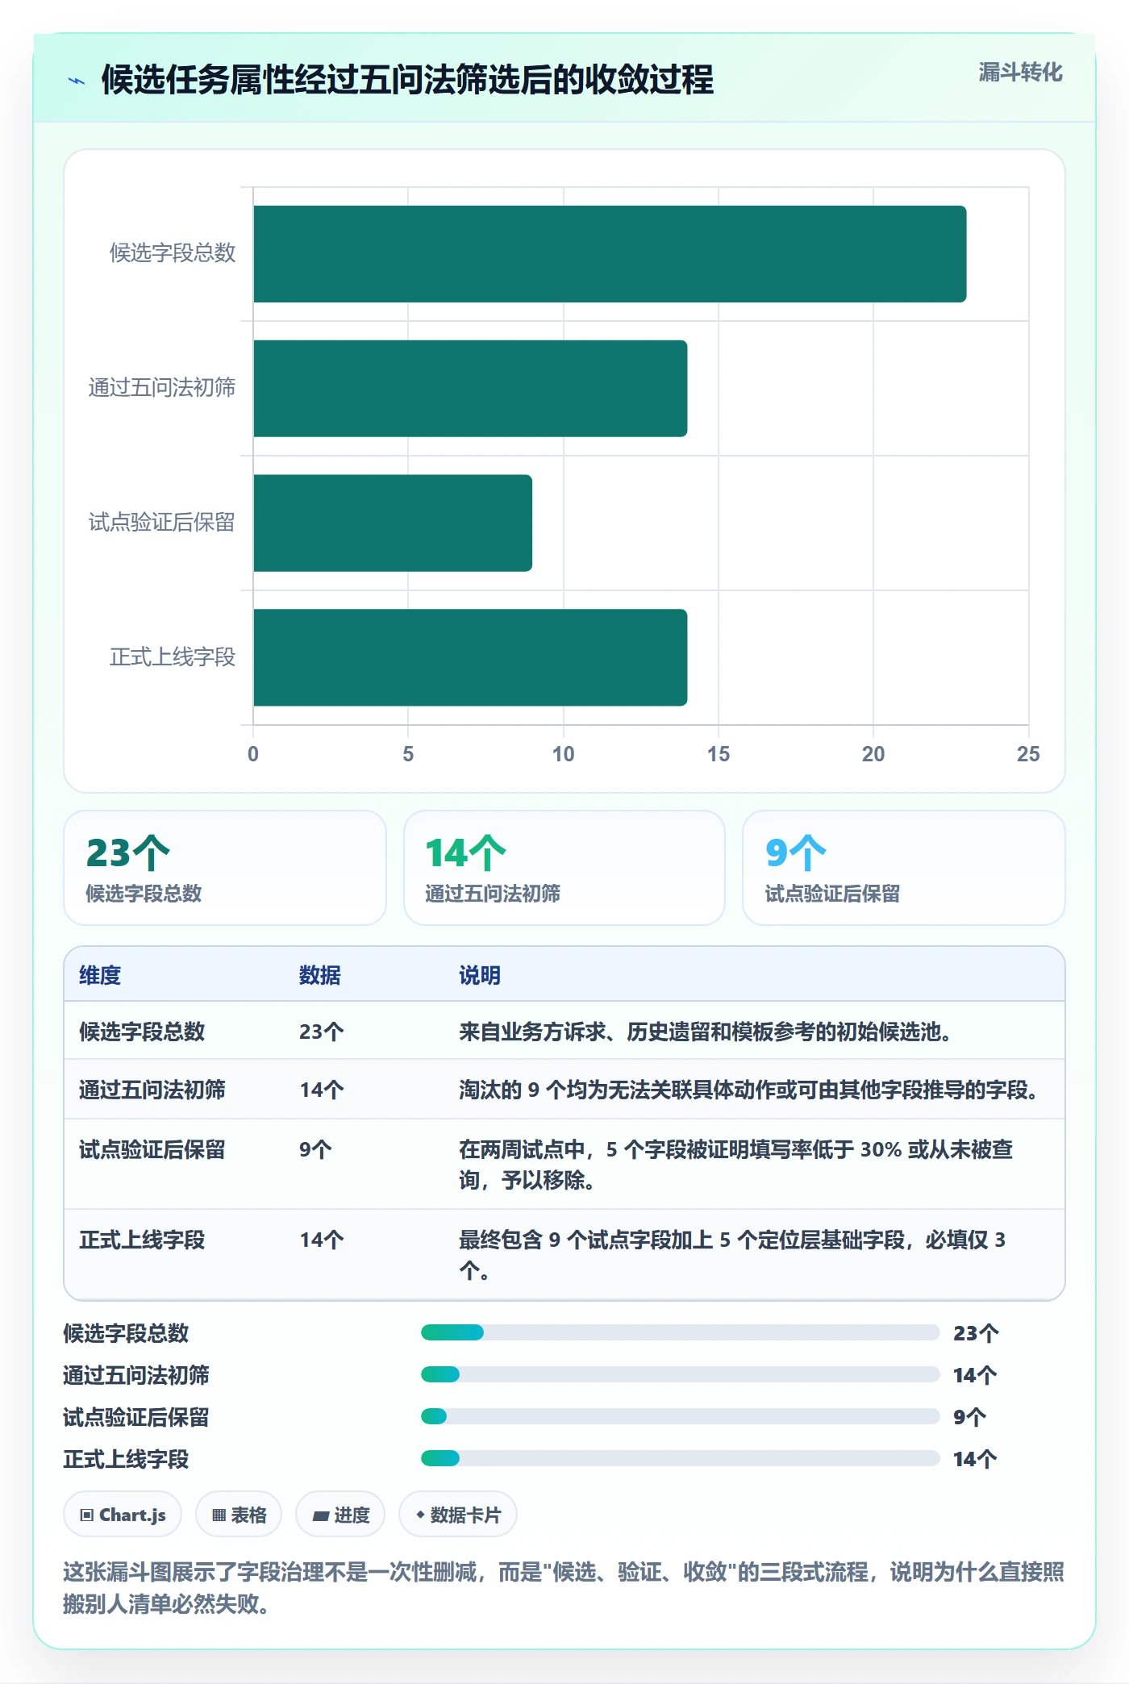This screenshot has width=1129, height=1684.
Task: Click the 正式上线字段 label on the chart axis
Action: pos(173,657)
